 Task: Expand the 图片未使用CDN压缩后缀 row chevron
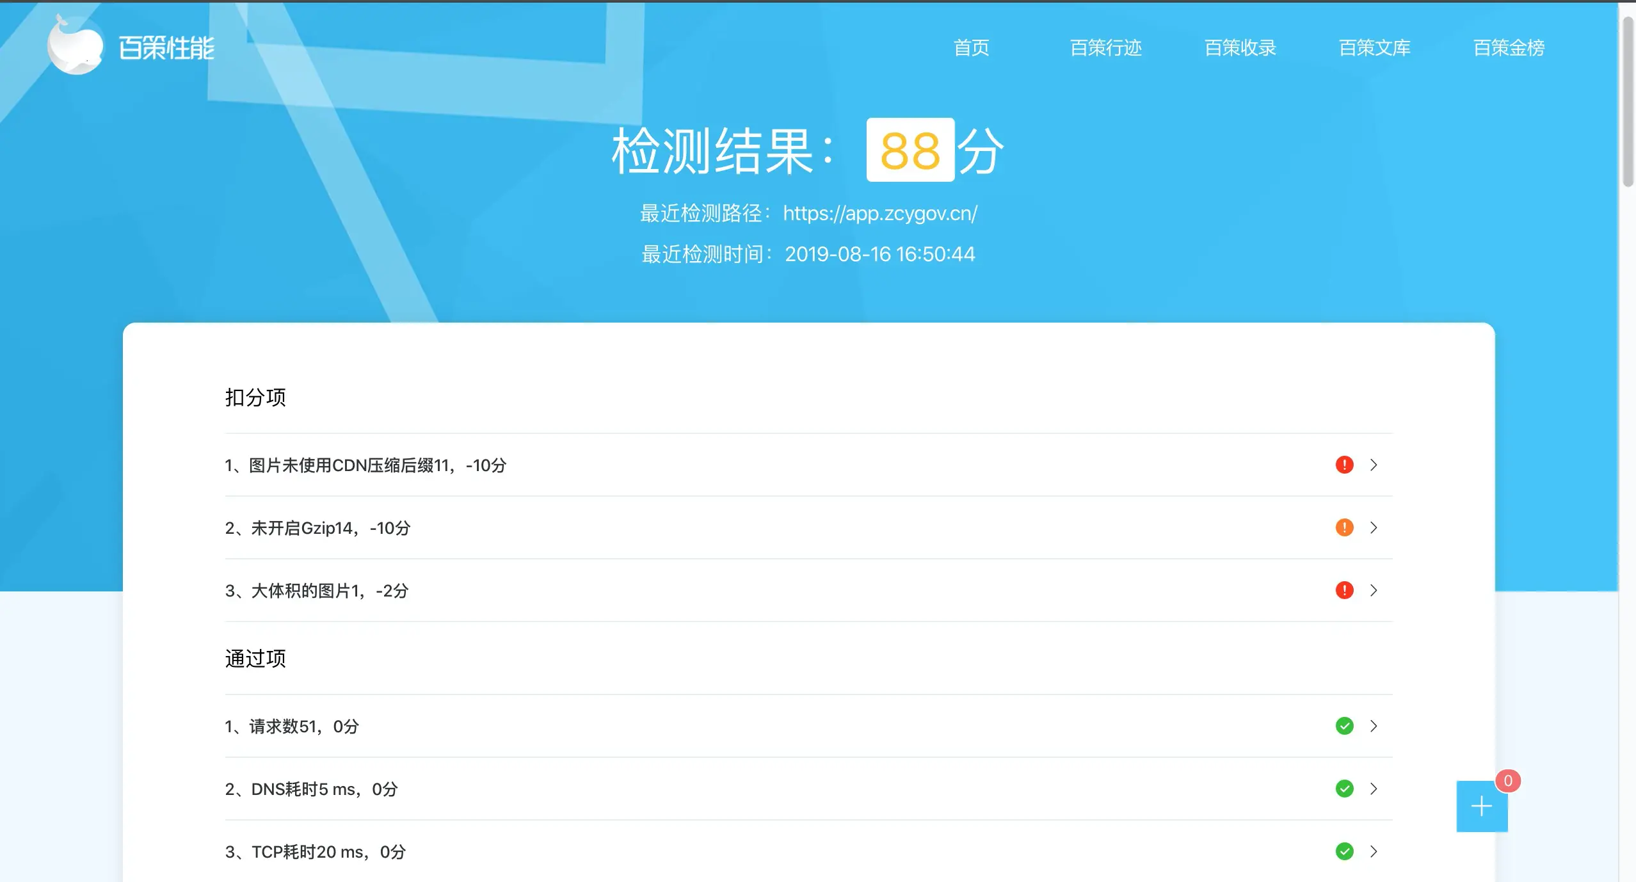1374,465
